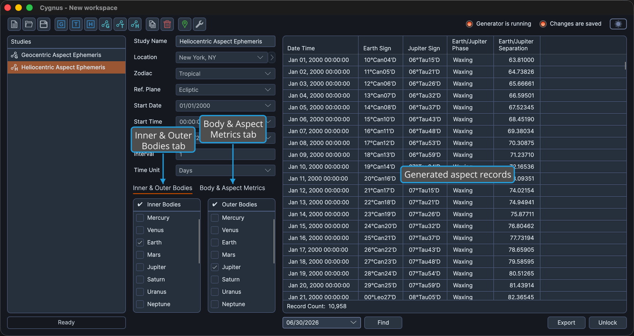Select the Jan 21, 2000 00:00:00 row
Screen dimensions: 634x336
(454, 296)
